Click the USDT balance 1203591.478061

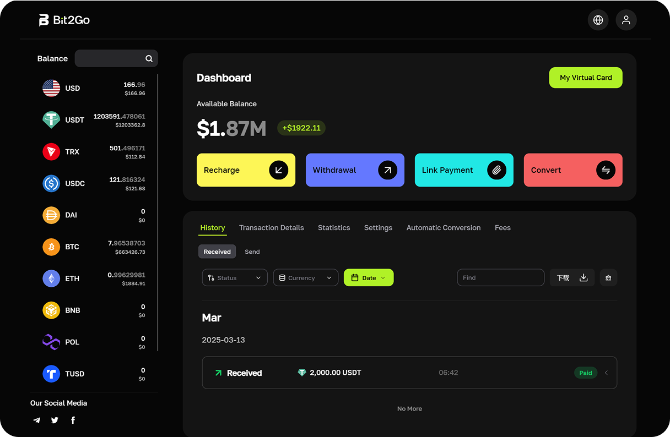pos(120,116)
